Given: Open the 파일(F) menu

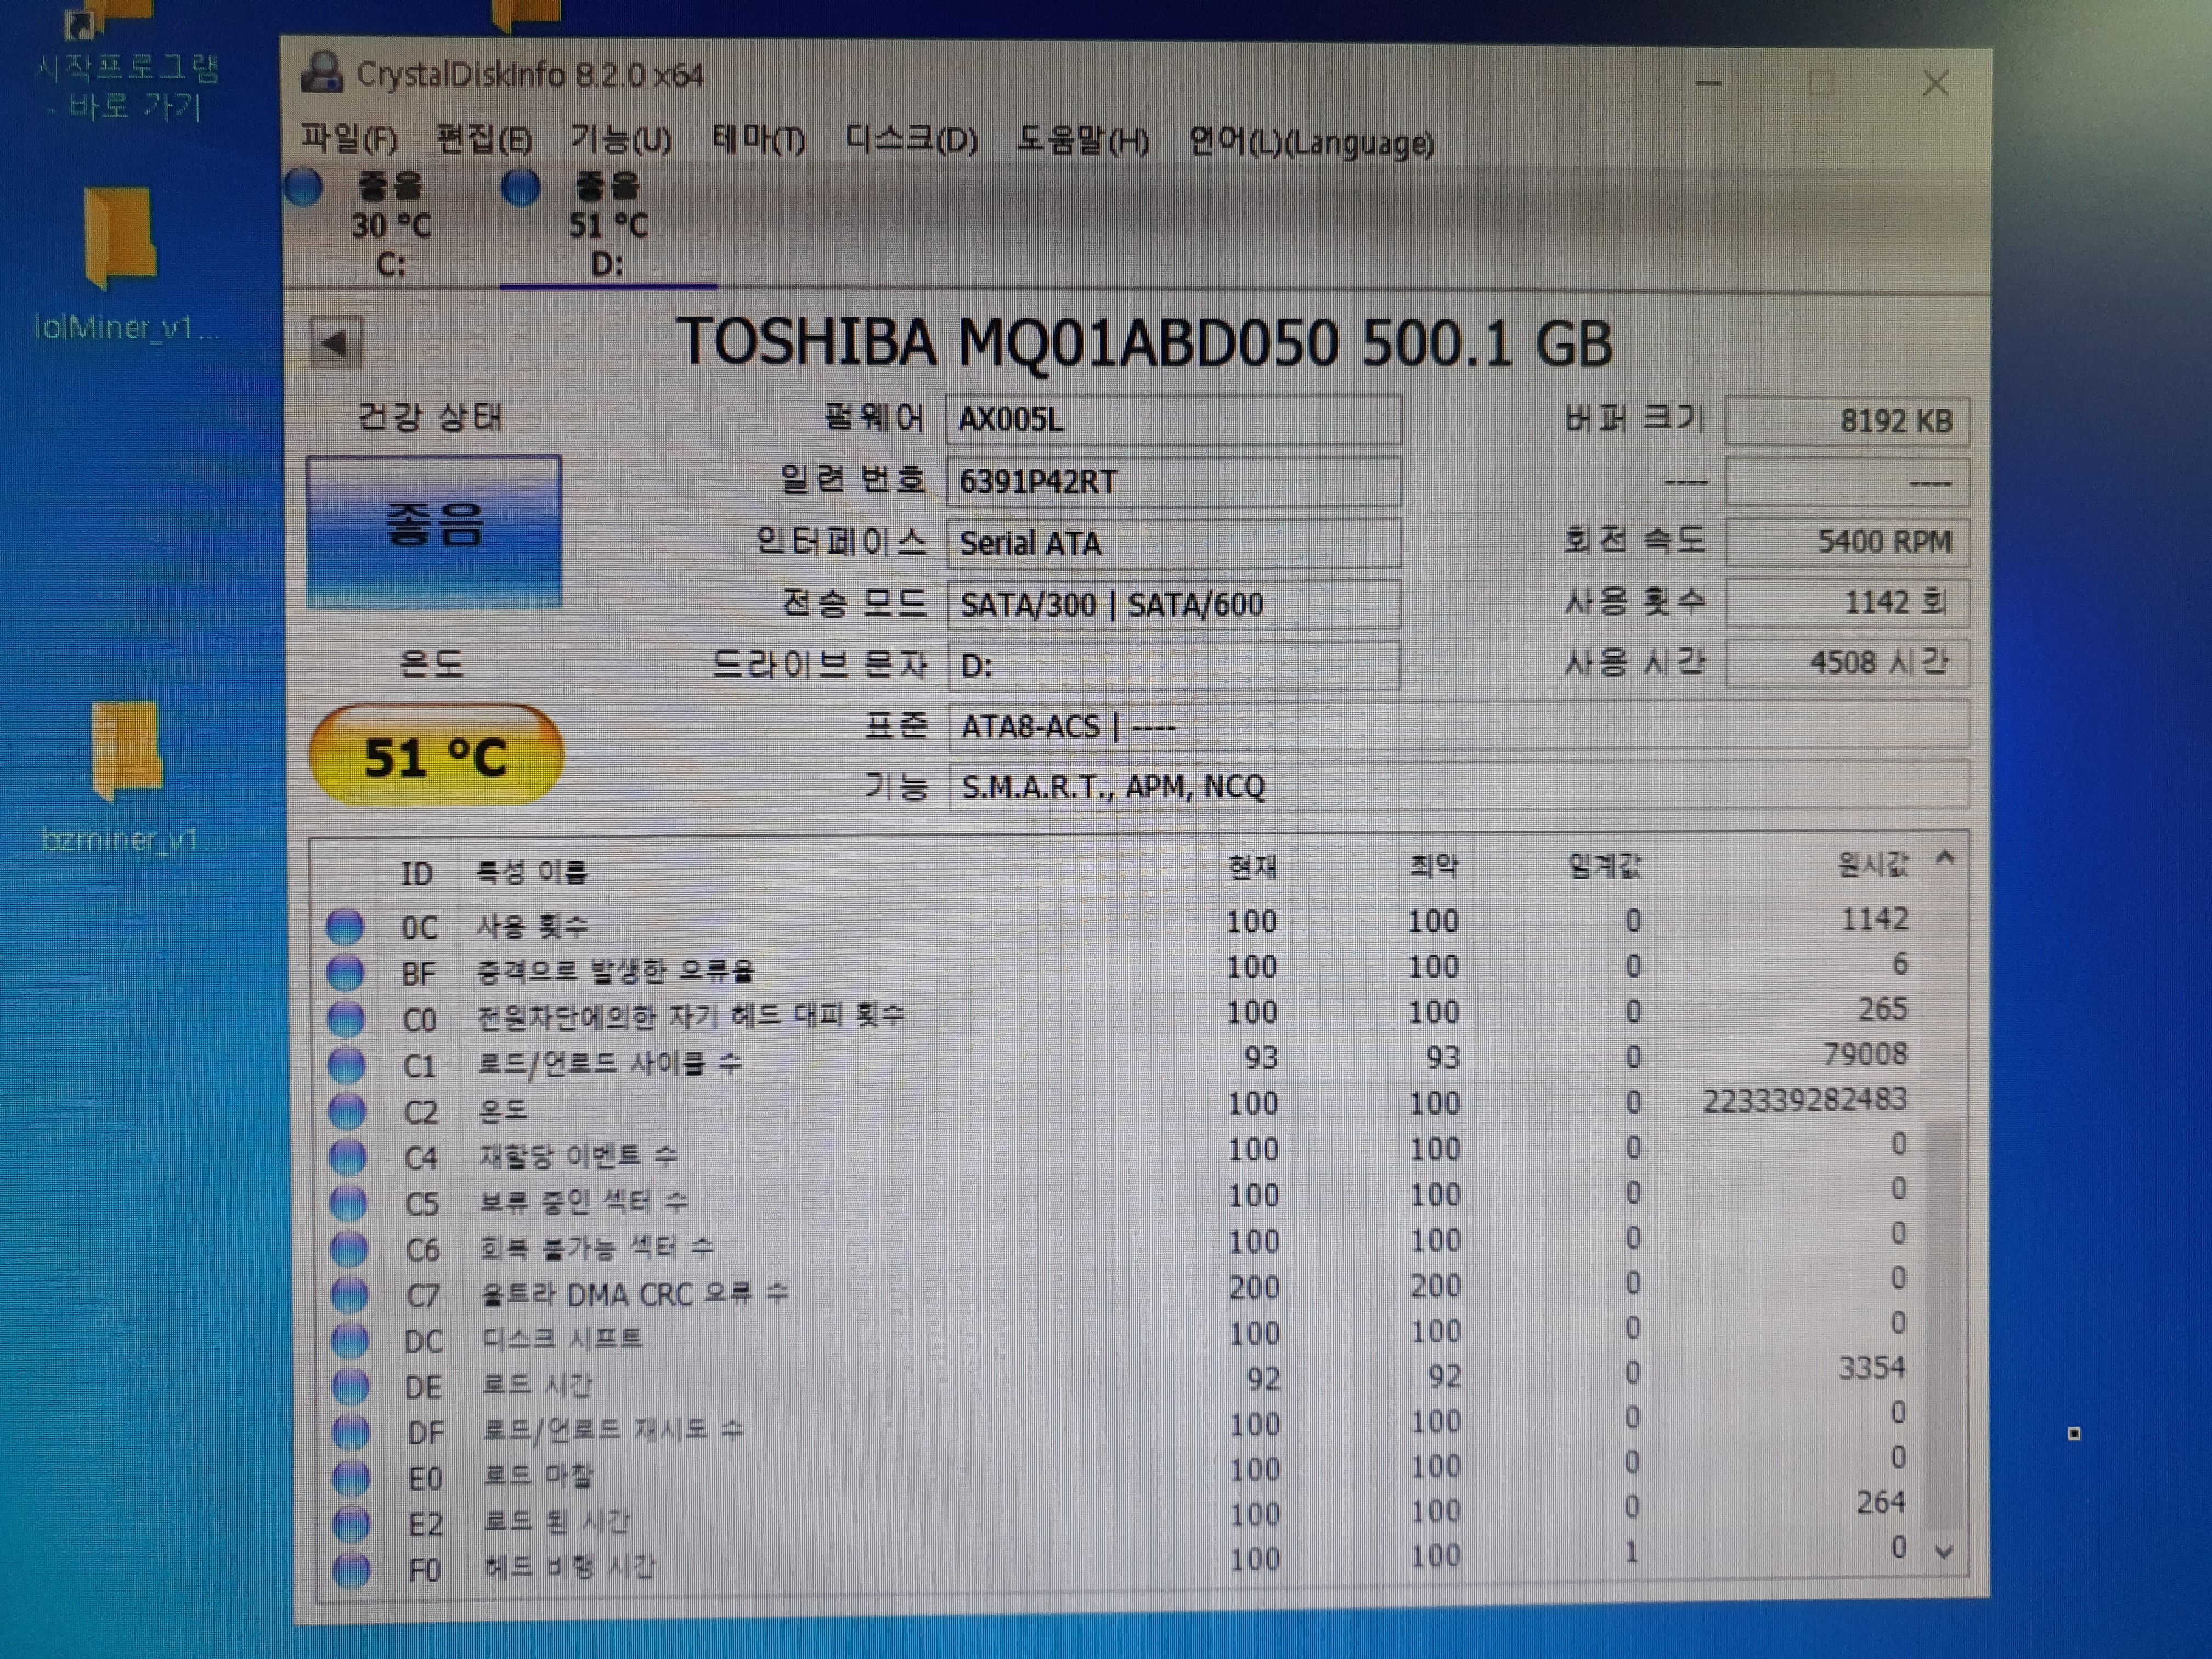Looking at the screenshot, I should point(349,139).
